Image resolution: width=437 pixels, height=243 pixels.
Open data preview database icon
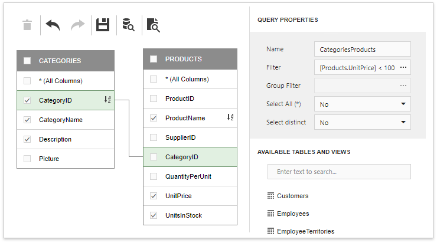click(128, 25)
